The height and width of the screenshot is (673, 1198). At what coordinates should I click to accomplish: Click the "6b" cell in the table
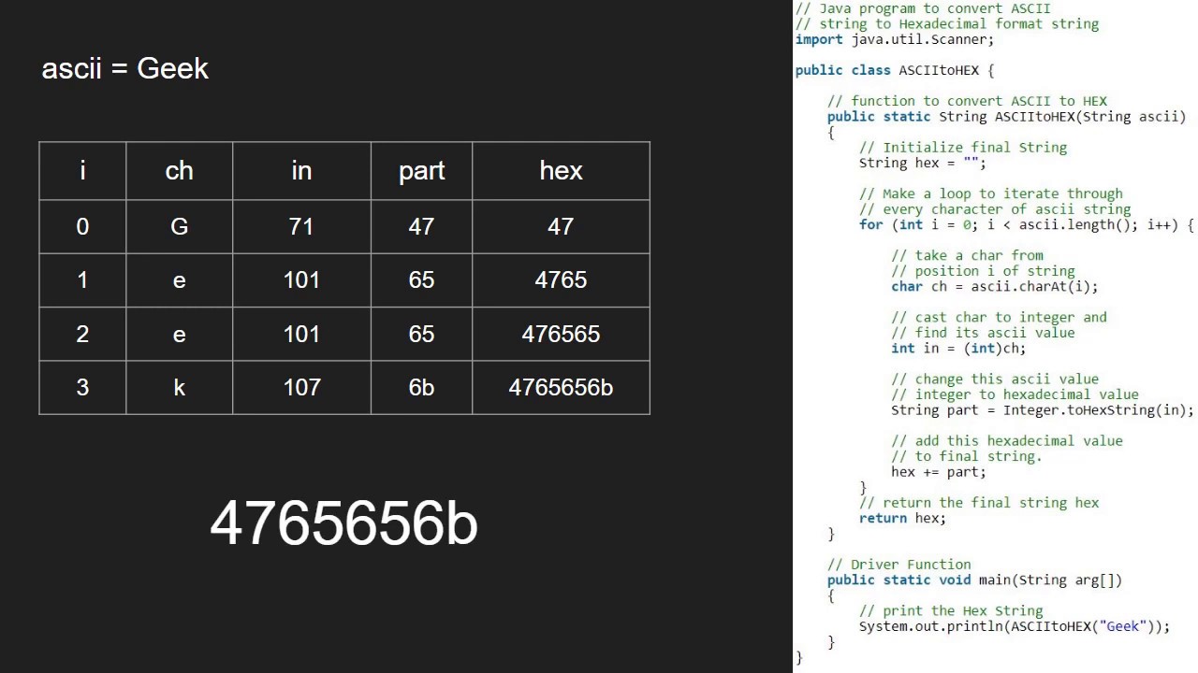tap(421, 388)
